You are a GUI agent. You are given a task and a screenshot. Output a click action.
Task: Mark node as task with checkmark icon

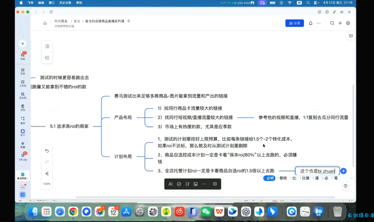click(179, 184)
